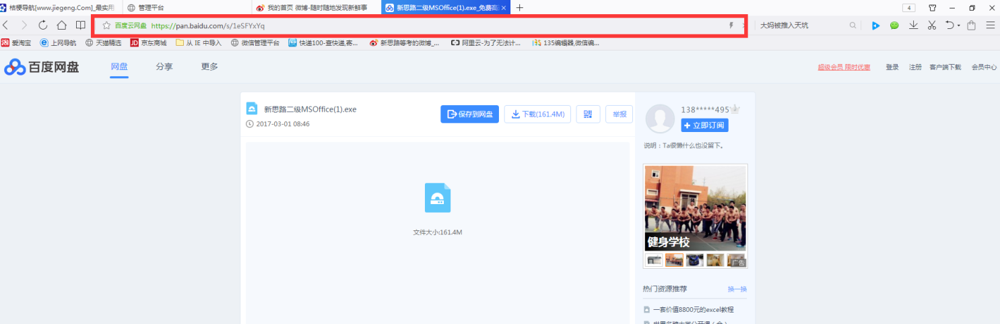The image size is (1000, 324).
Task: Show the QR code button
Action: click(588, 115)
